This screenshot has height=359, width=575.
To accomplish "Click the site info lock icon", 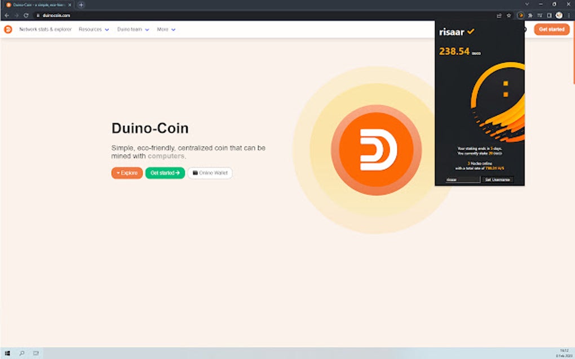I will pyautogui.click(x=38, y=15).
